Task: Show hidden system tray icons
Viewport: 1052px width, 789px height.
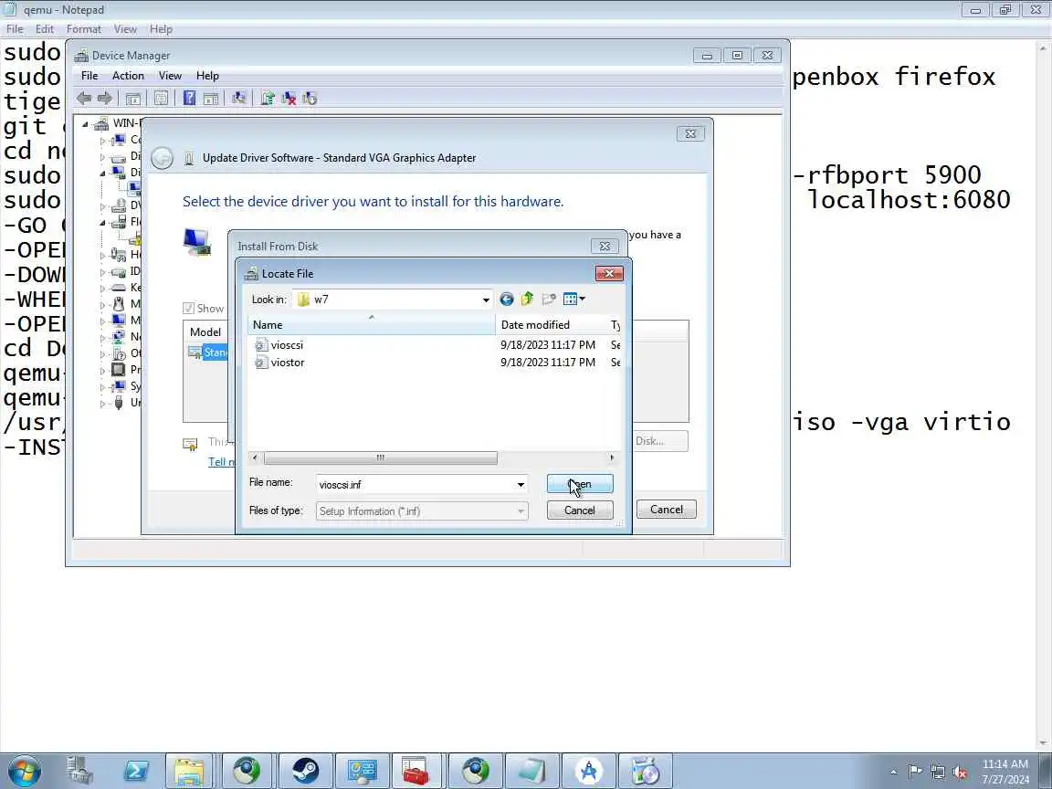Action: pos(893,772)
